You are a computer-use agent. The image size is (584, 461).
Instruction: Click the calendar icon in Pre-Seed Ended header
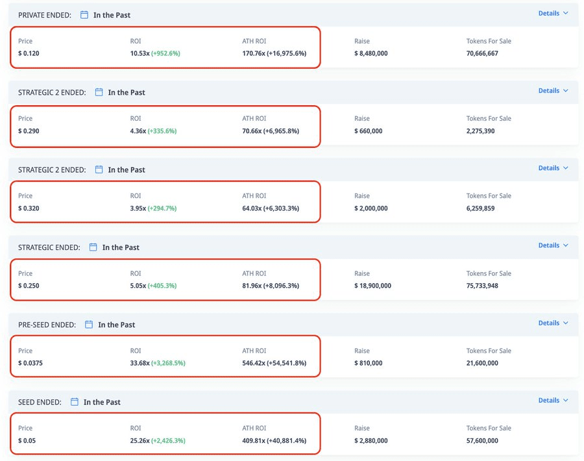90,325
